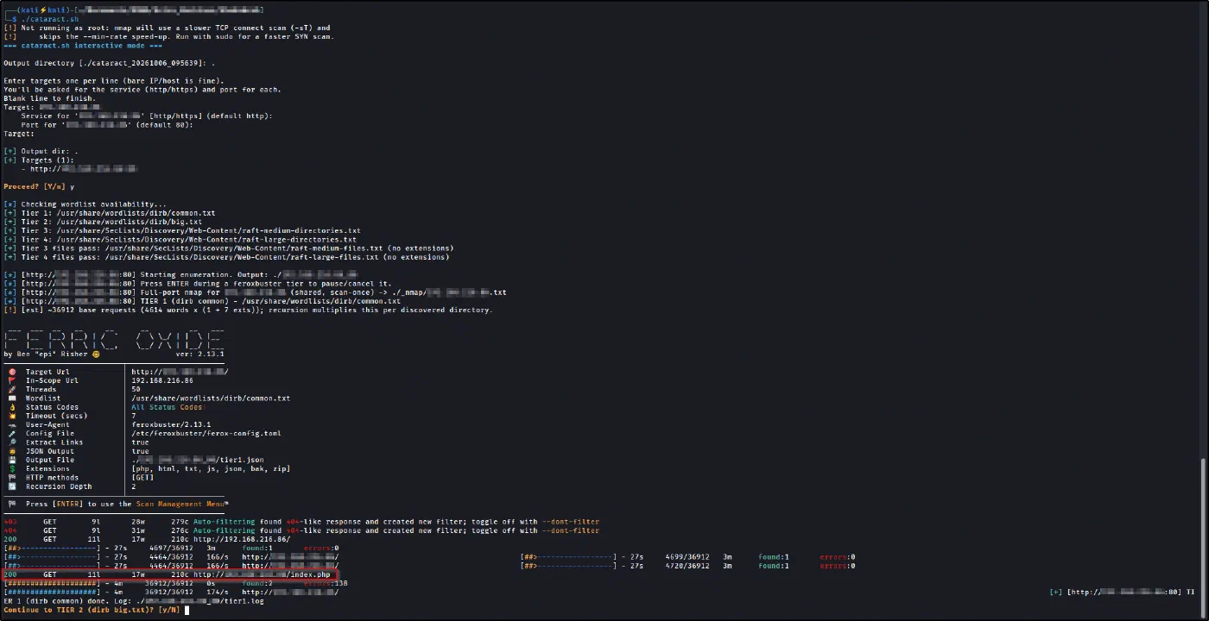Click the 'Proceed? [Y/n]' prompt line
The height and width of the screenshot is (621, 1209).
39,186
